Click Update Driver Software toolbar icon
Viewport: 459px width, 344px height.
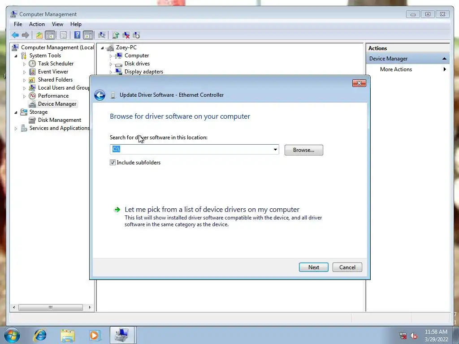point(116,35)
